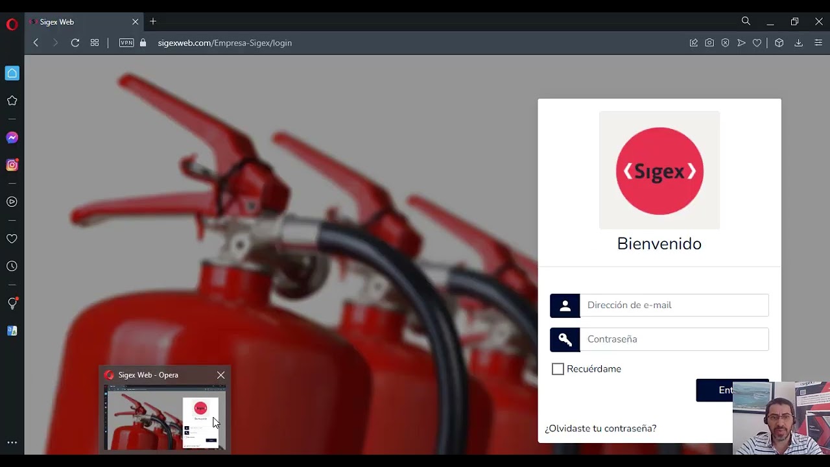
Task: Open downloads arrow icon
Action: coord(799,43)
